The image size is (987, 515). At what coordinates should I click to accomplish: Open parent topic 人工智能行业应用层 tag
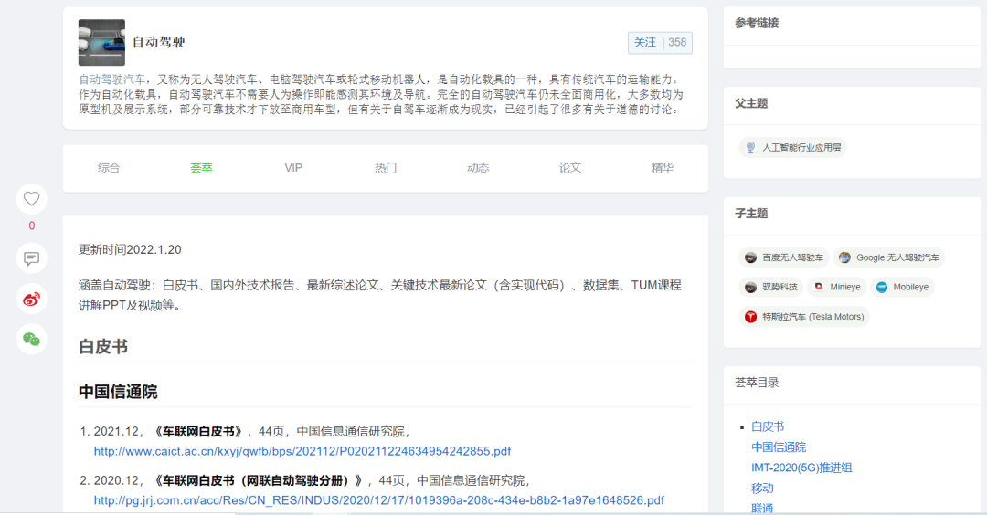pos(792,148)
